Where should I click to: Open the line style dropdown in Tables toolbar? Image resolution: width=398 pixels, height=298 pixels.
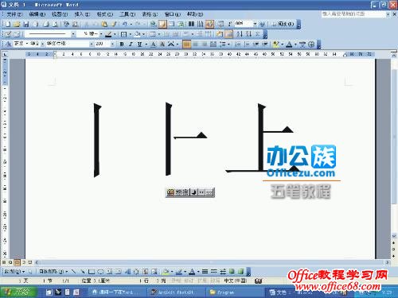click(73, 34)
